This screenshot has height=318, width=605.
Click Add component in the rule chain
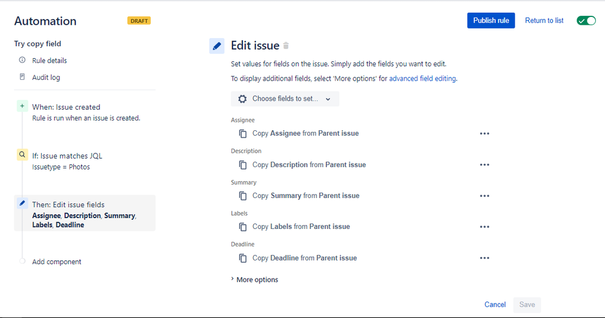57,262
